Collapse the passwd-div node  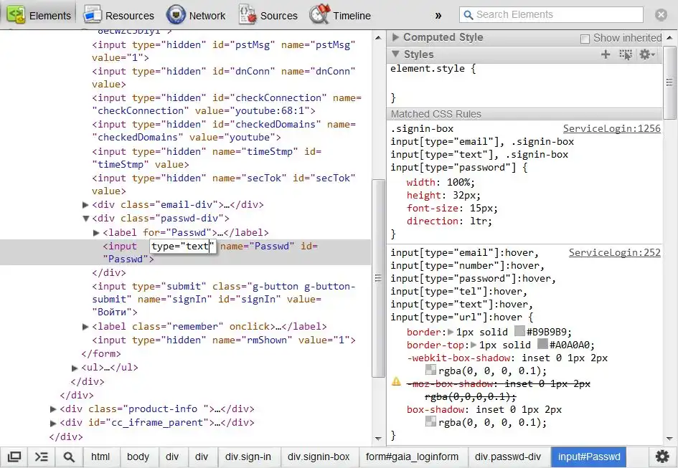pyautogui.click(x=86, y=219)
